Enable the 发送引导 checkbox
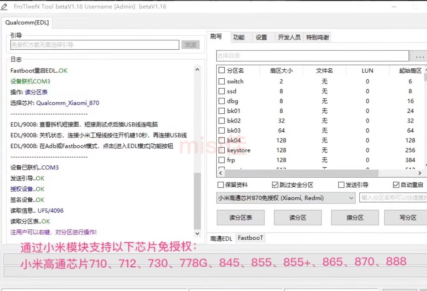 tap(341, 185)
